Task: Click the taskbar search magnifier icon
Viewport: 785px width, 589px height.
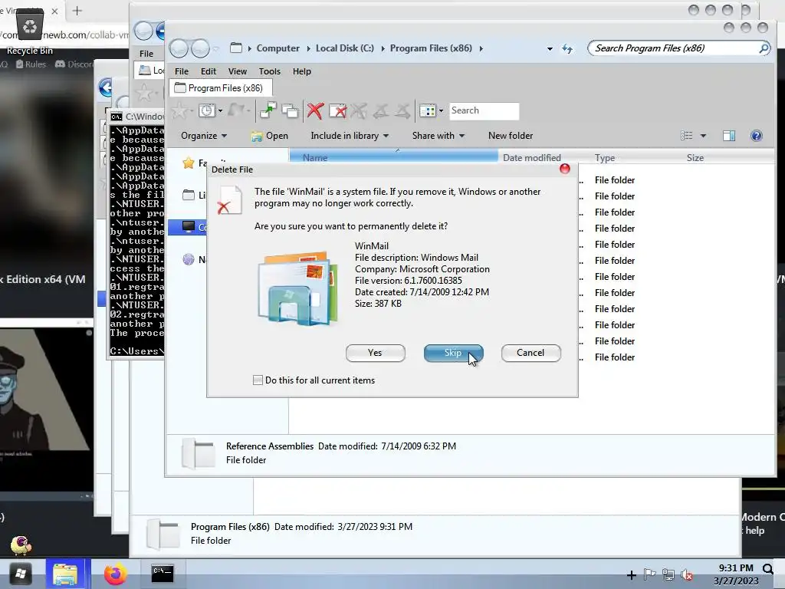Action: [767, 568]
